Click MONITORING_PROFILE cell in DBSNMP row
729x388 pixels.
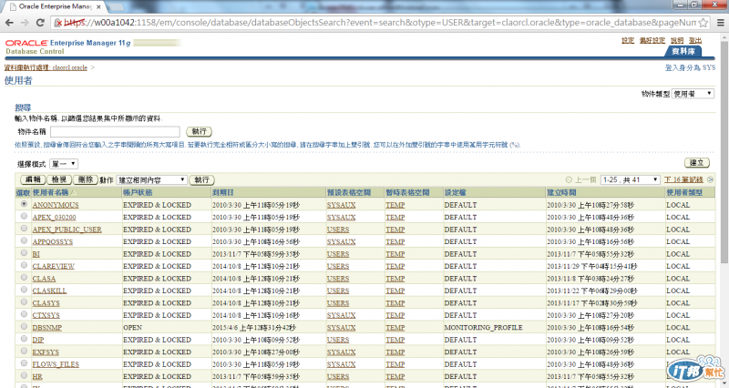(484, 328)
